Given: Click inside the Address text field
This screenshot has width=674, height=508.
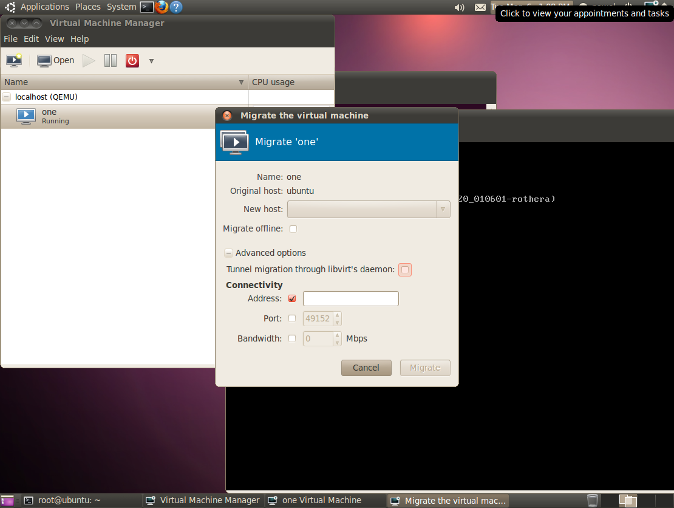Looking at the screenshot, I should [x=350, y=298].
